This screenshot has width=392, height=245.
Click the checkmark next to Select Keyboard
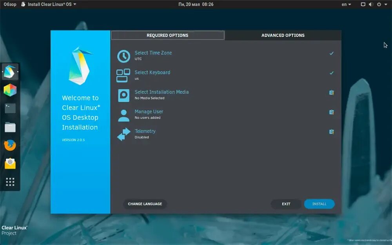[332, 73]
